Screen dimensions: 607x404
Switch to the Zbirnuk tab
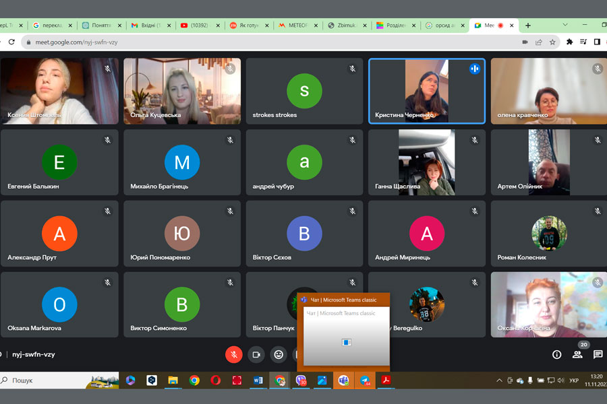[x=347, y=26]
